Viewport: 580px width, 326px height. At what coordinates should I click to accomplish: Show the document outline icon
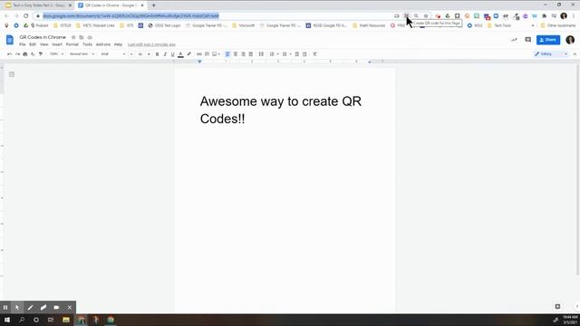point(12,74)
